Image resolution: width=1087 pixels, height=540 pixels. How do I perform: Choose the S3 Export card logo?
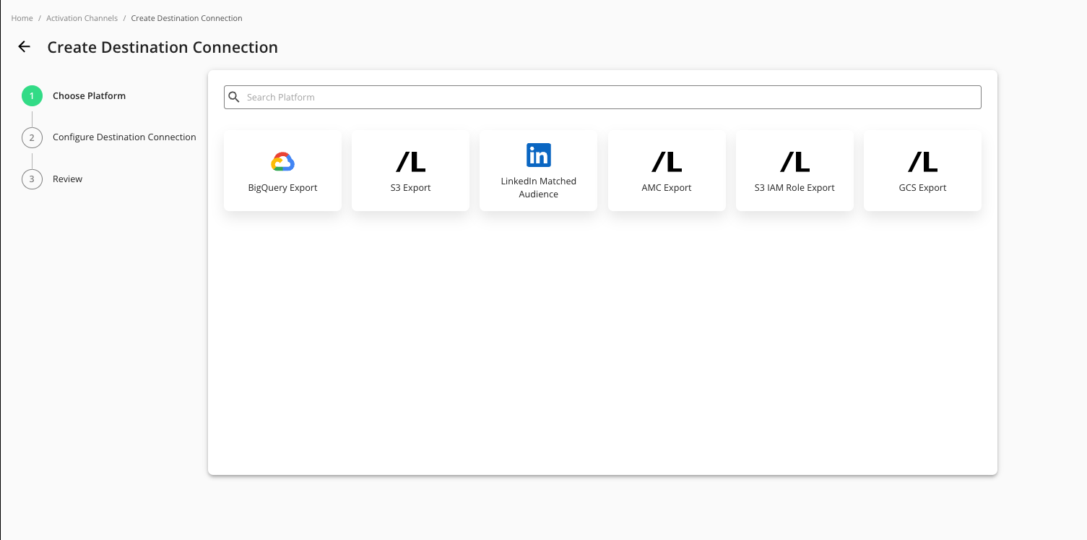[x=411, y=162]
